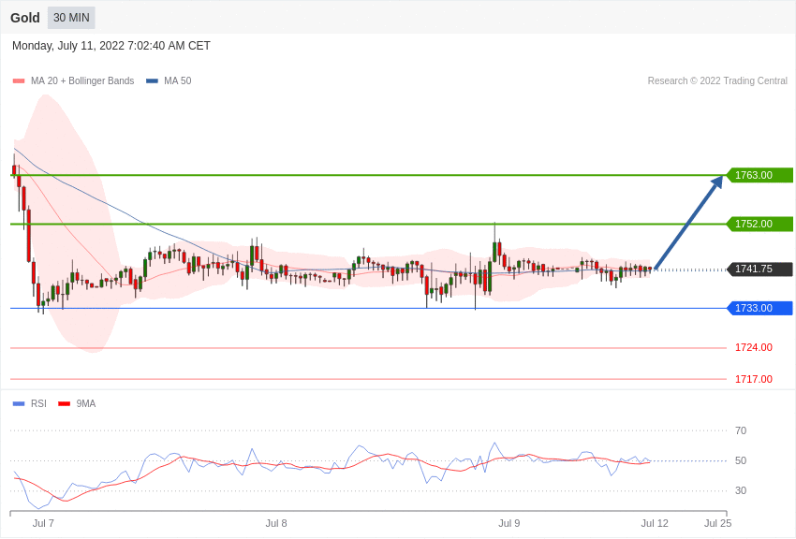This screenshot has height=539, width=796.
Task: Click the RSI legend label
Action: coord(38,403)
